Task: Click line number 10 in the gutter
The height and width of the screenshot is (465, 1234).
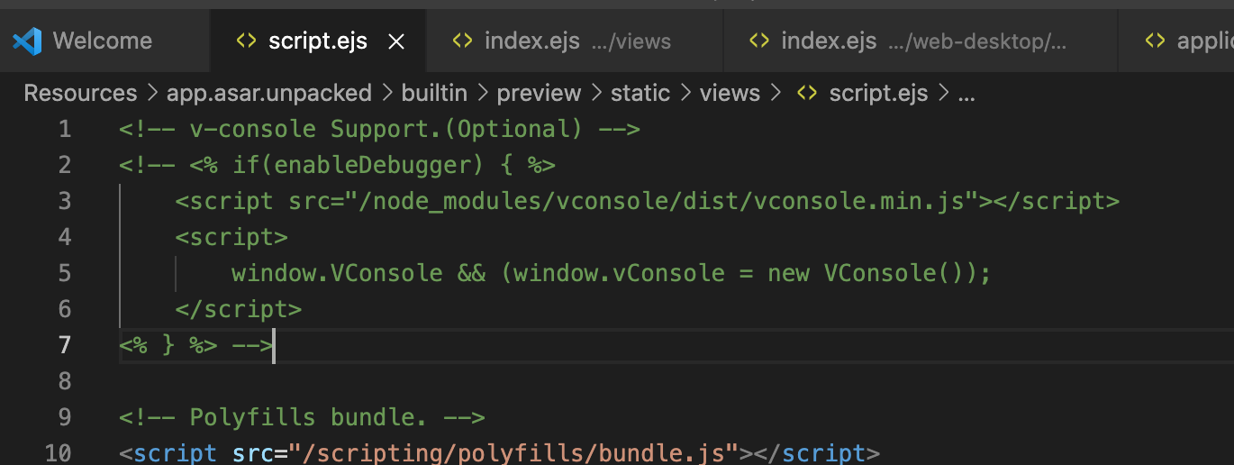Action: (x=58, y=451)
